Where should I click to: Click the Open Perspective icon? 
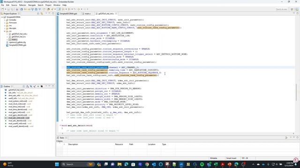pos(292,9)
